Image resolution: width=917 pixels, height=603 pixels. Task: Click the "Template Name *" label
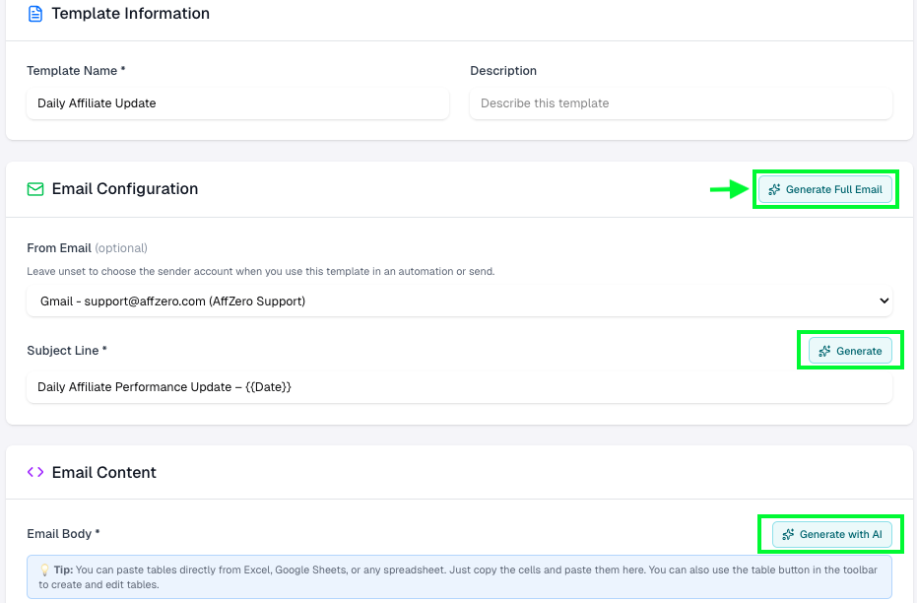(76, 71)
